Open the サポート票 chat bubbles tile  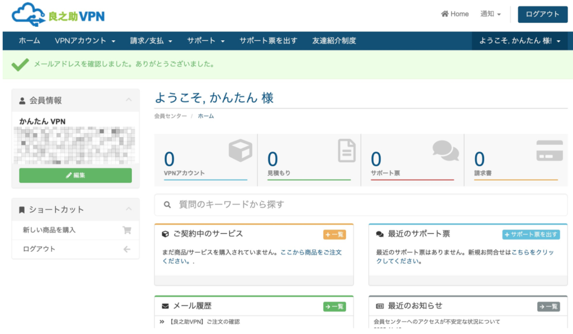coord(412,159)
